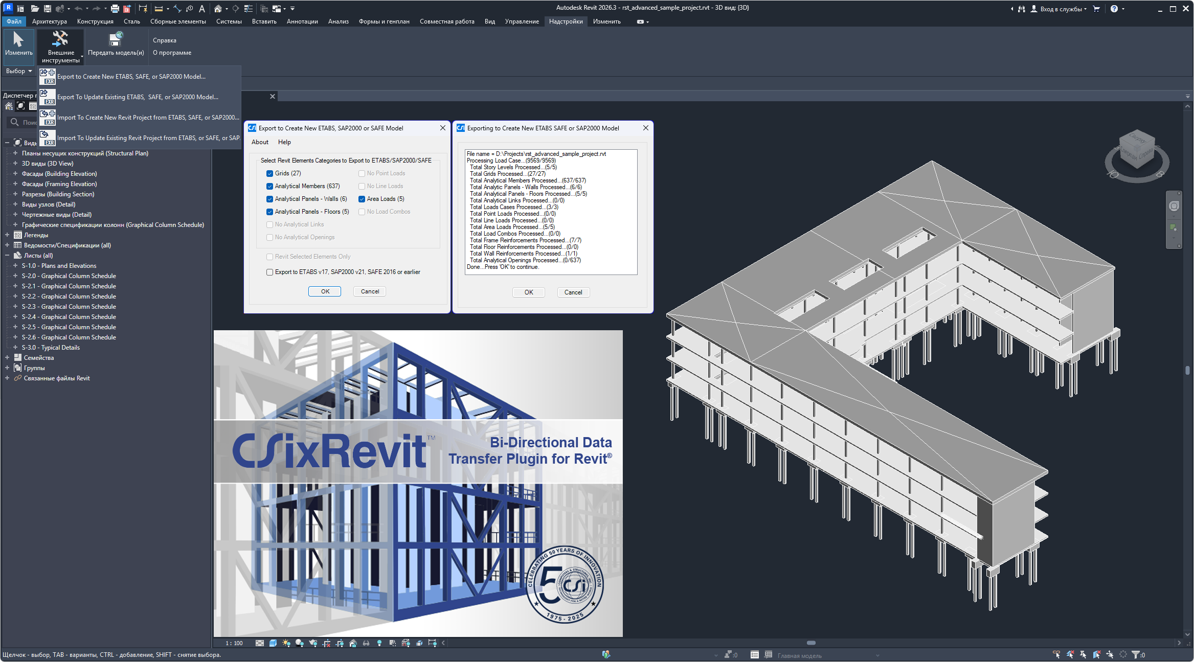The image size is (1194, 662).
Task: Enable Export to ETABS v17 or earlier checkbox
Action: pyautogui.click(x=269, y=272)
